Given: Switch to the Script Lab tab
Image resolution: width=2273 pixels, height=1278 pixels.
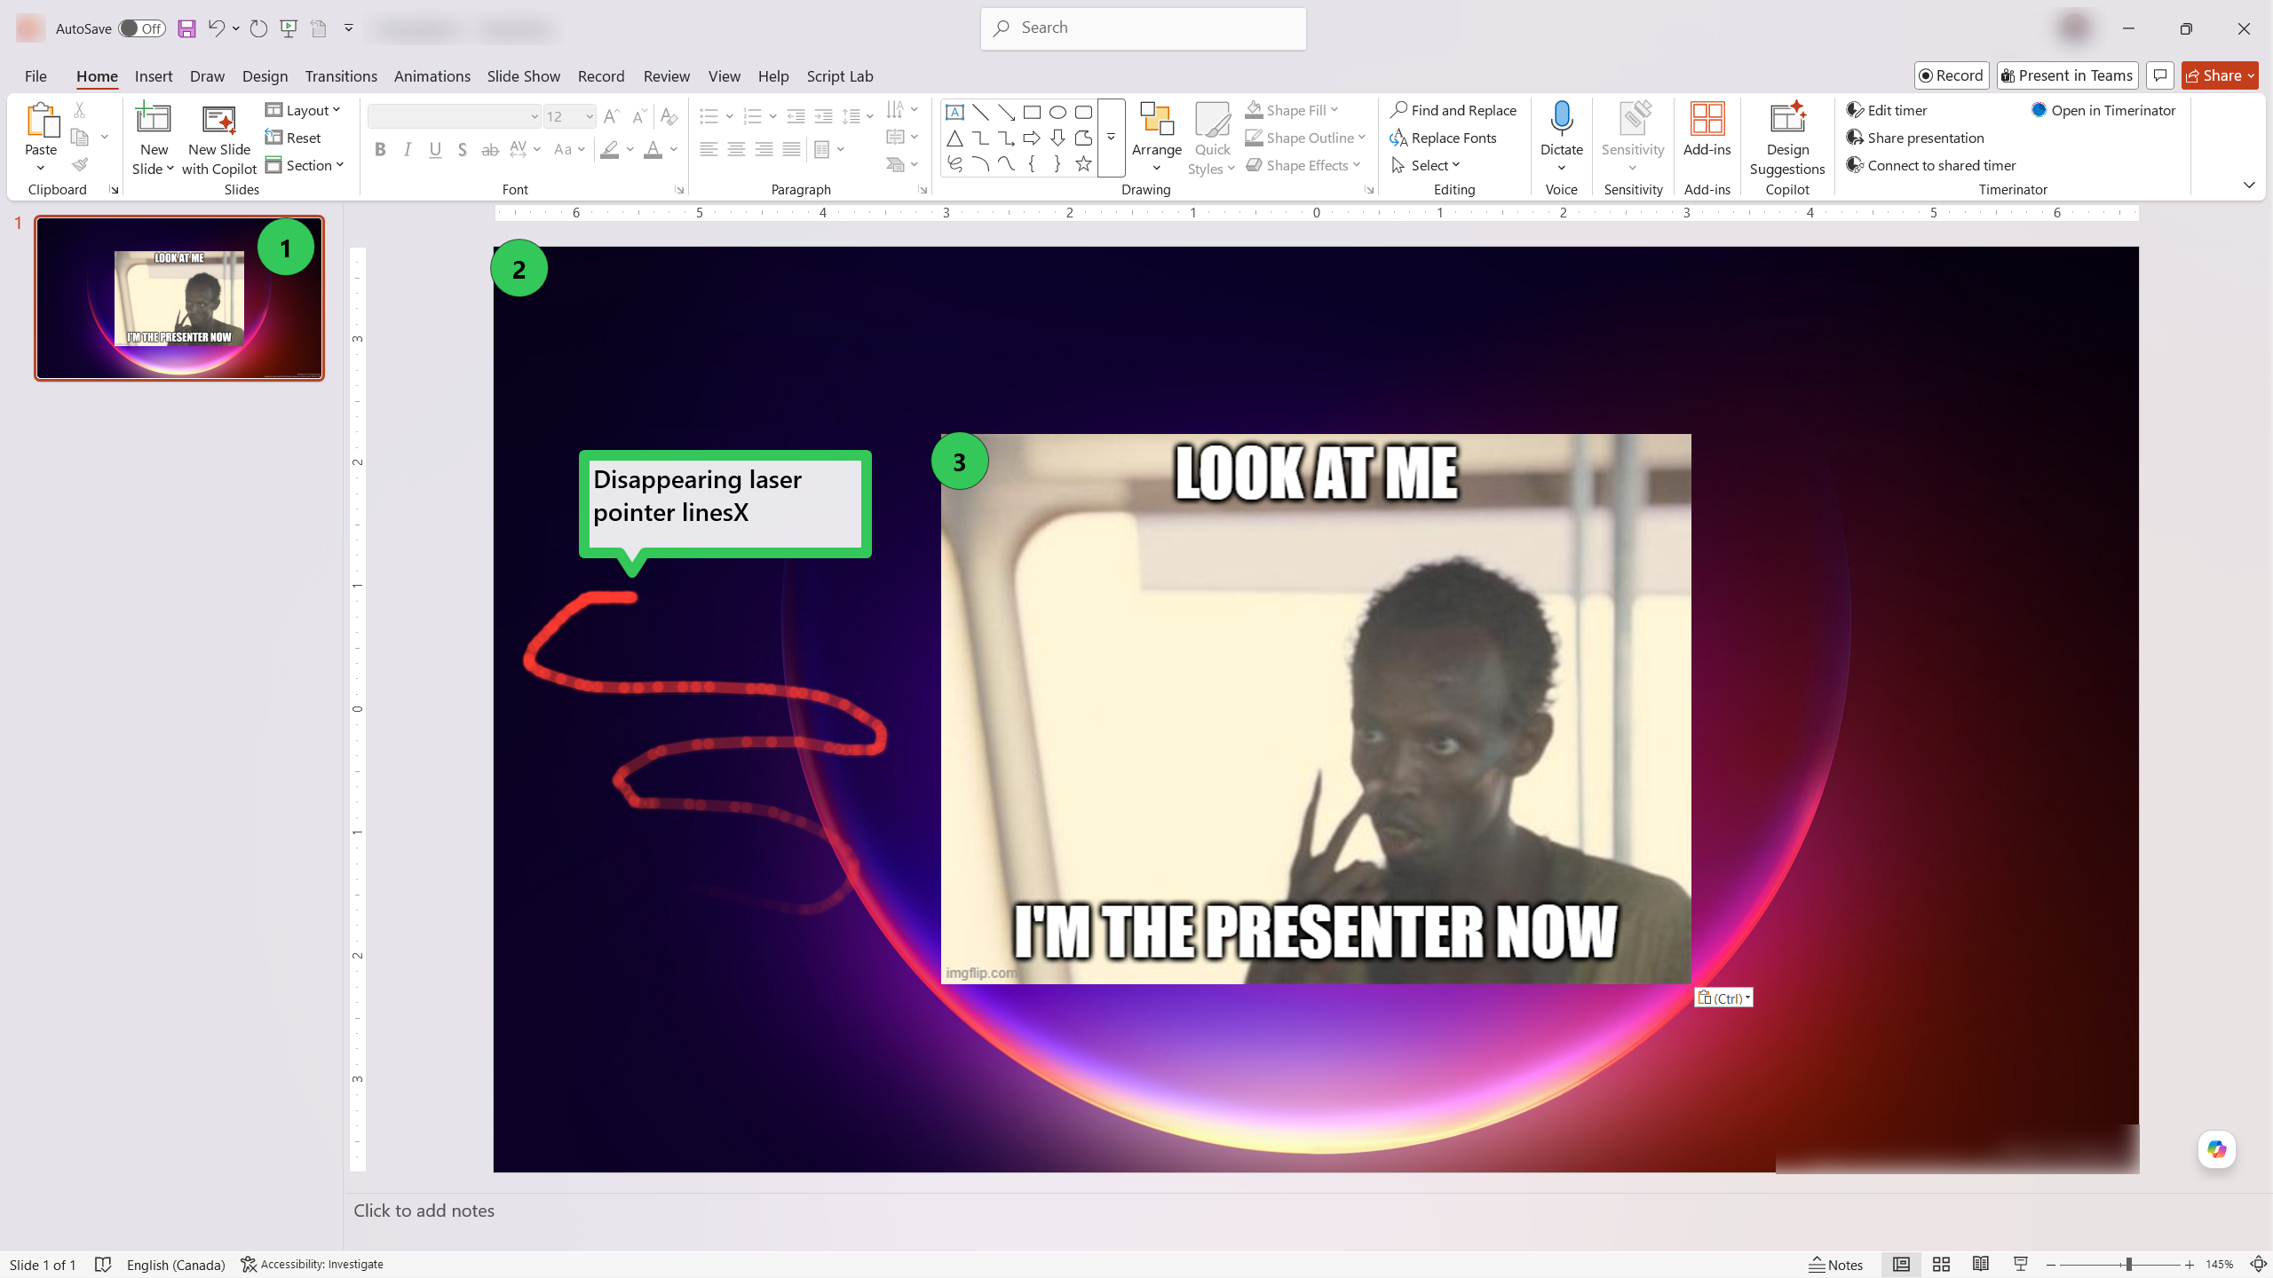Looking at the screenshot, I should (x=840, y=76).
